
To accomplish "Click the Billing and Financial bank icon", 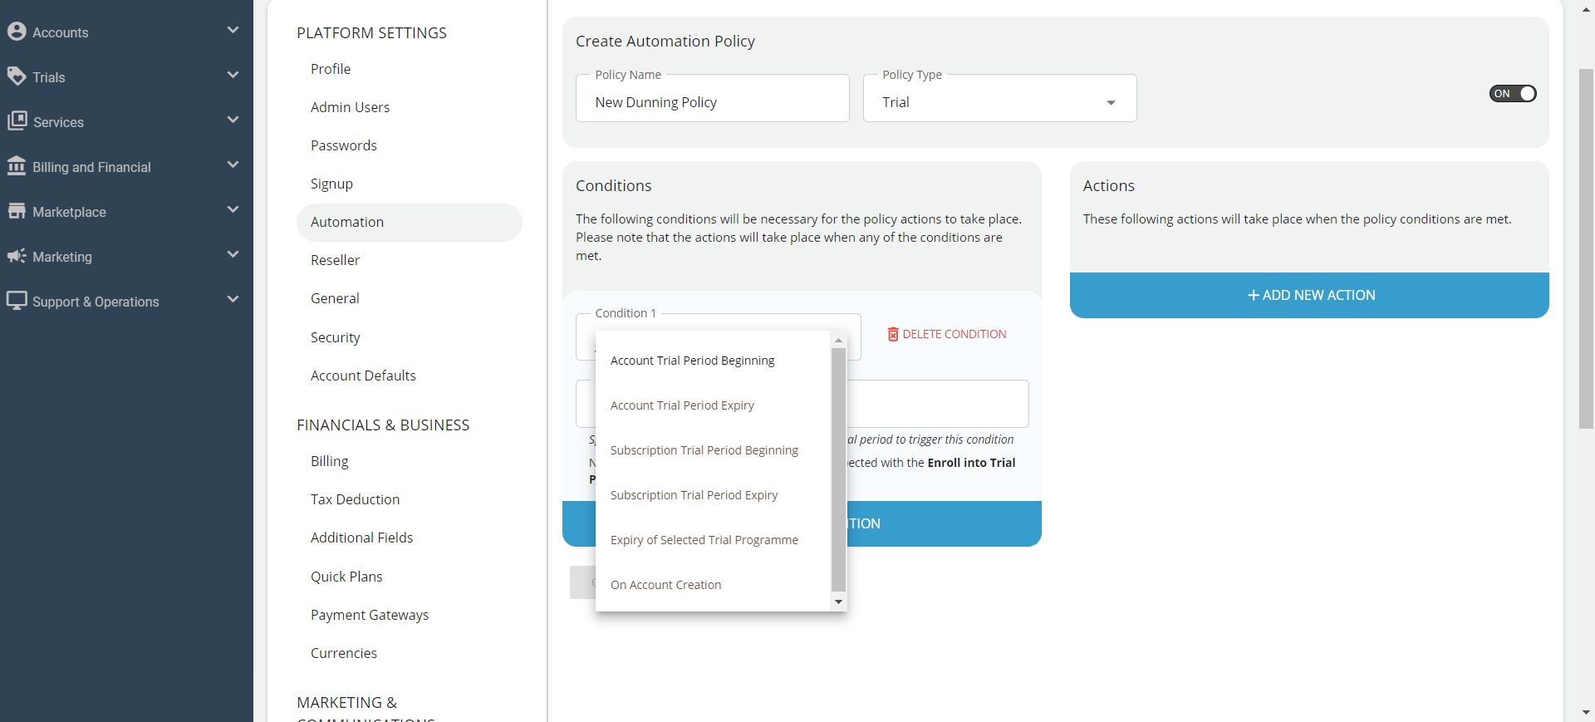I will pyautogui.click(x=17, y=166).
